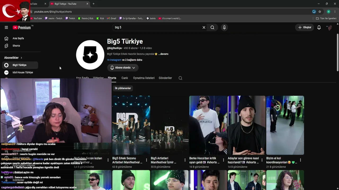The height and width of the screenshot is (190, 339).
Task: Open options for Big5 Ana Sezon kızları
Action: click(108, 160)
